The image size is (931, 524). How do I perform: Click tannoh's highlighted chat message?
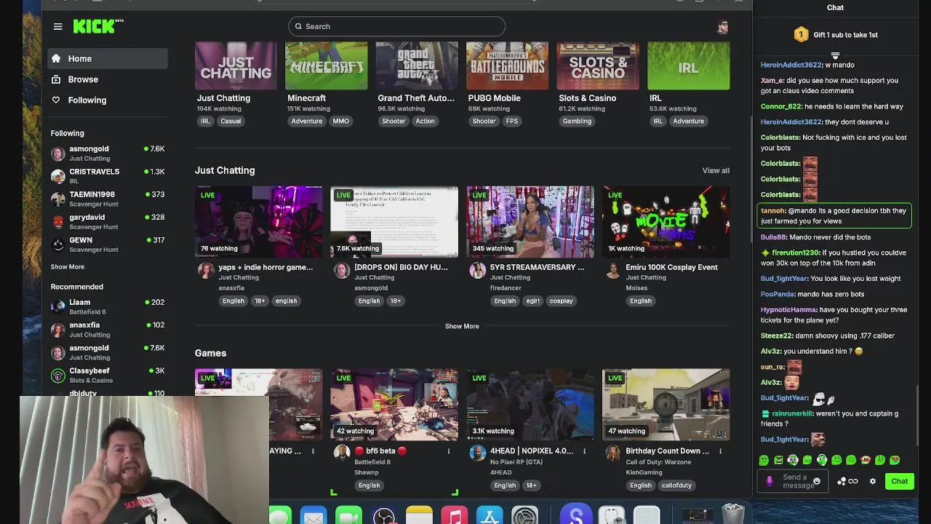(834, 215)
